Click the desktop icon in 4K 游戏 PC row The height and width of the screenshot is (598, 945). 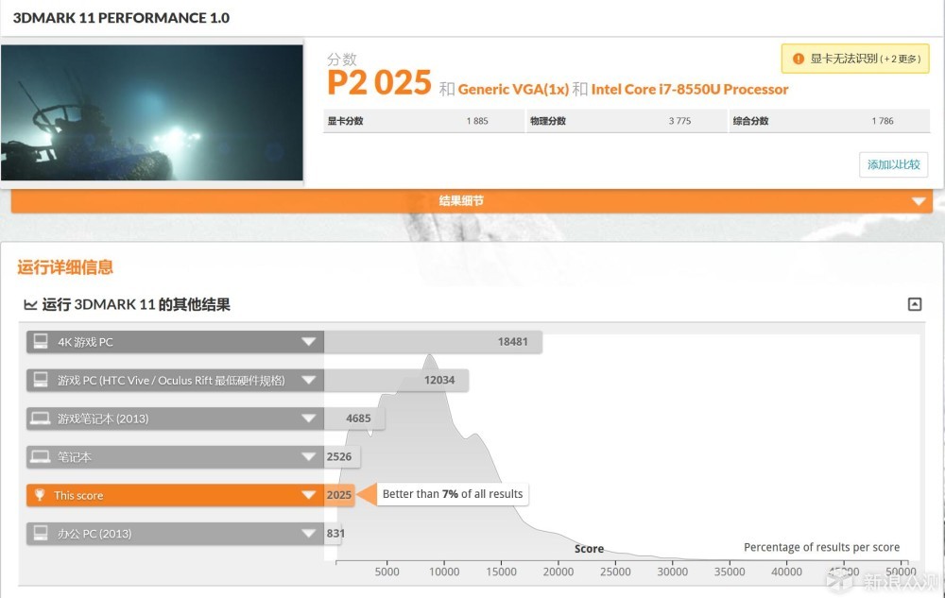pyautogui.click(x=41, y=341)
